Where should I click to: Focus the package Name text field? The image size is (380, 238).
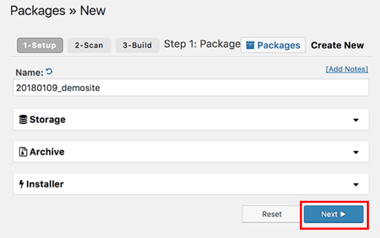pos(191,88)
